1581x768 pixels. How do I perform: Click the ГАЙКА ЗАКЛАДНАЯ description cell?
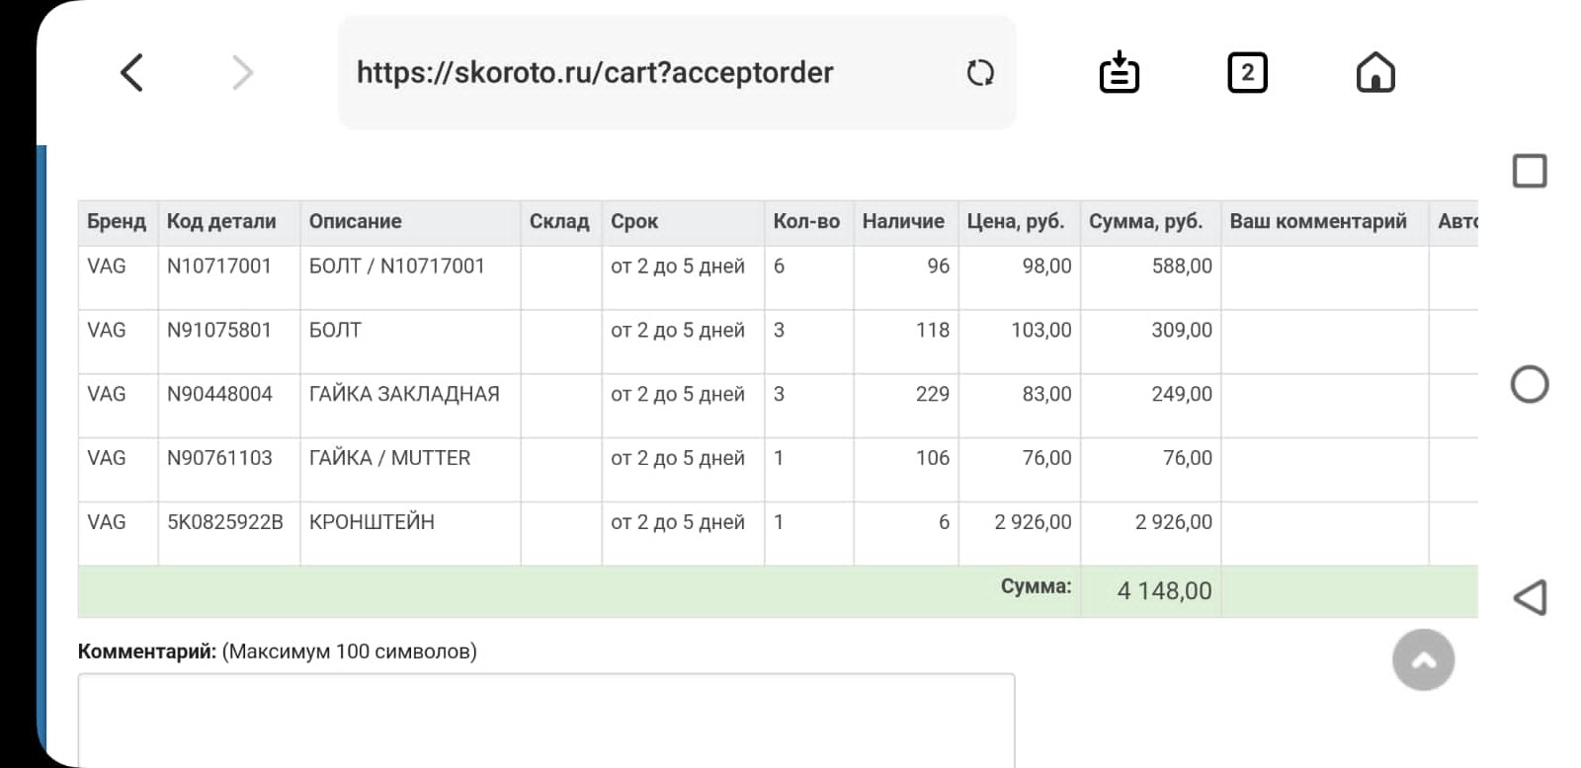click(x=404, y=394)
